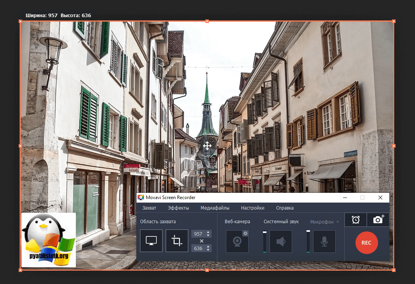Viewport: 415px width, 284px height.
Task: Click the move crosshair in the capture area
Action: (207, 146)
